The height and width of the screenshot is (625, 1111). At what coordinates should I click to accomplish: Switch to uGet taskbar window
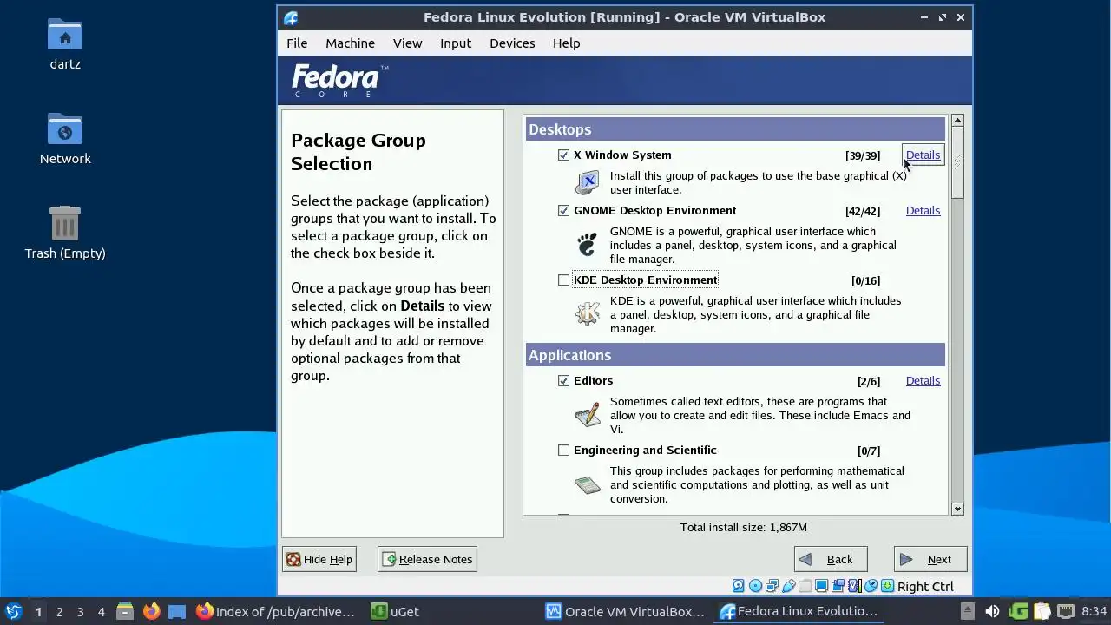click(x=395, y=611)
